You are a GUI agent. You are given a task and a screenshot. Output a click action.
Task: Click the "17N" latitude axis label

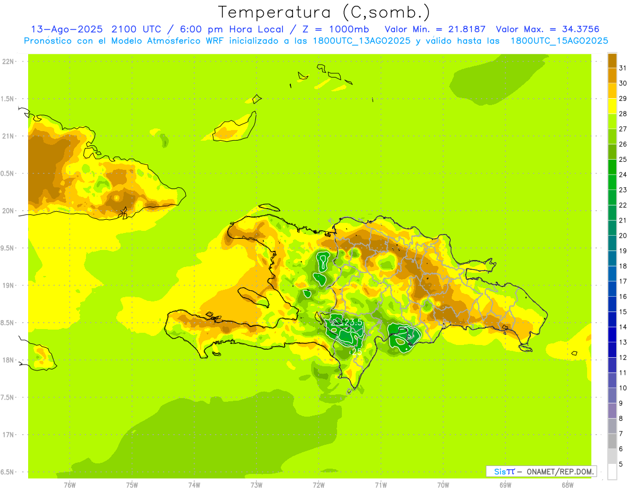tap(8, 435)
